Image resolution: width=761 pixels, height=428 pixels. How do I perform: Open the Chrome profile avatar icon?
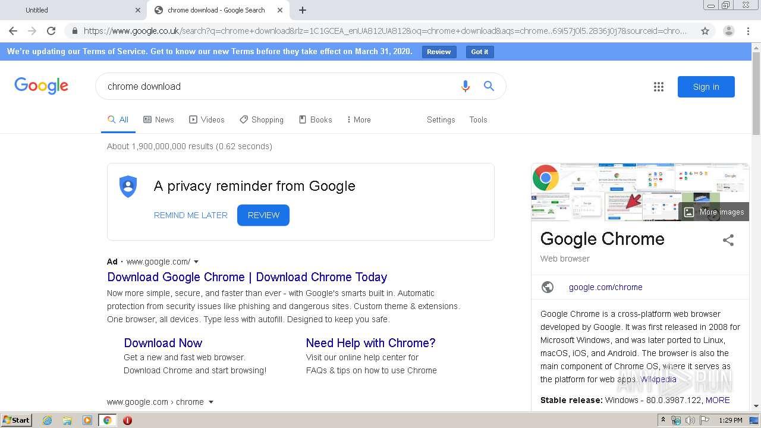(729, 31)
